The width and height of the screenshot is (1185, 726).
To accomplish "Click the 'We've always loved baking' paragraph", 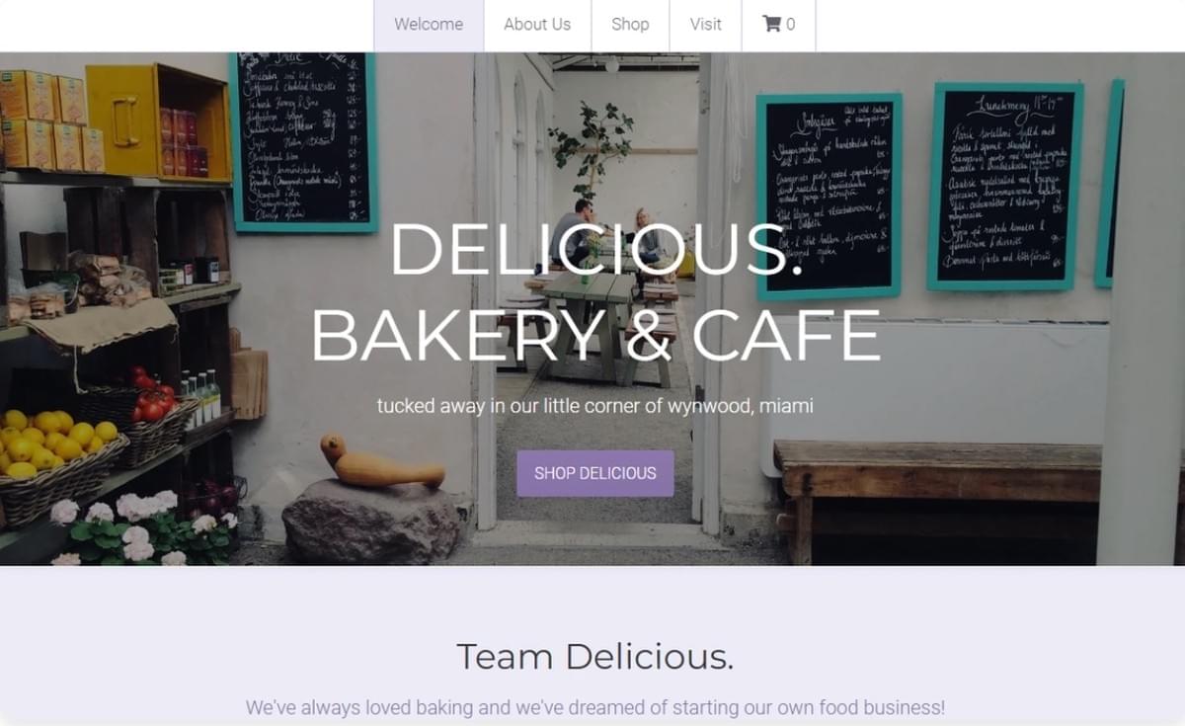I will point(595,707).
